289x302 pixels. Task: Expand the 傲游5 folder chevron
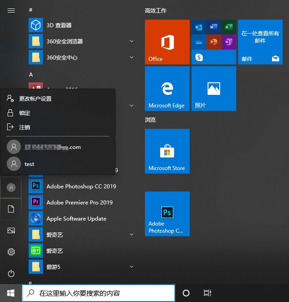132,267
